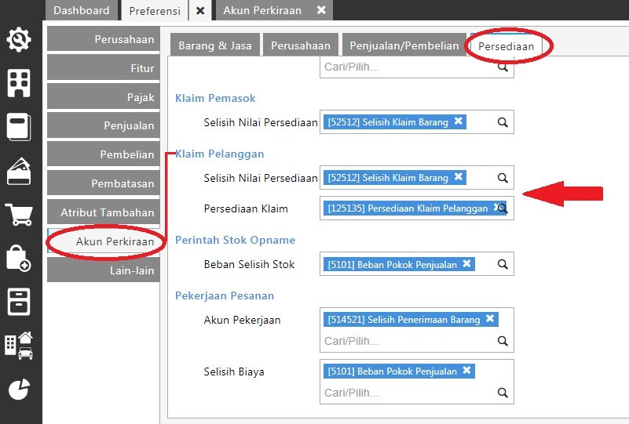Switch to the Penjualan/Pembelian tab
Viewport: 629px width, 424px height.
click(404, 45)
